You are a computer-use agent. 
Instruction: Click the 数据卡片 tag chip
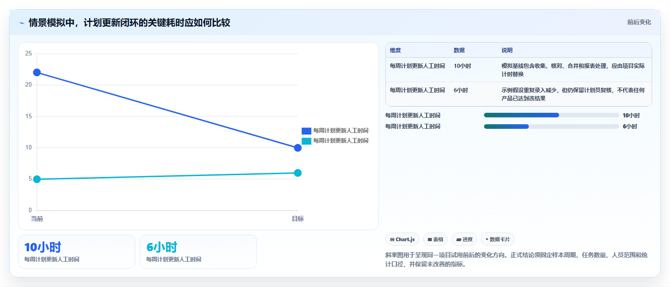[x=498, y=239]
